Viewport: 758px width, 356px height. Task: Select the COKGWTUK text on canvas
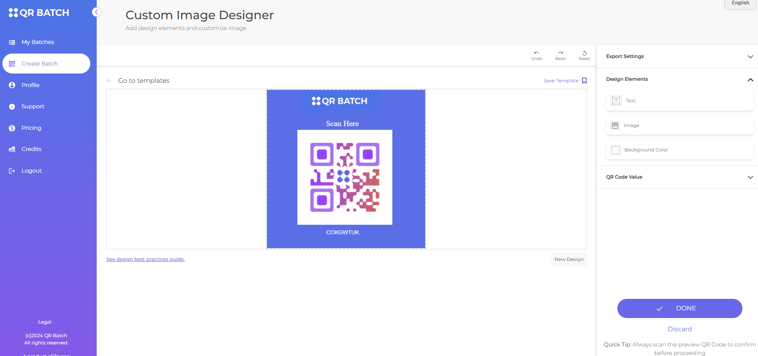click(343, 233)
